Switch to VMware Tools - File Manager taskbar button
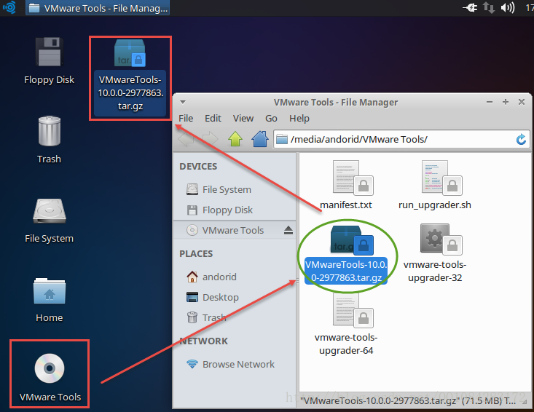The width and height of the screenshot is (534, 412). coord(98,8)
